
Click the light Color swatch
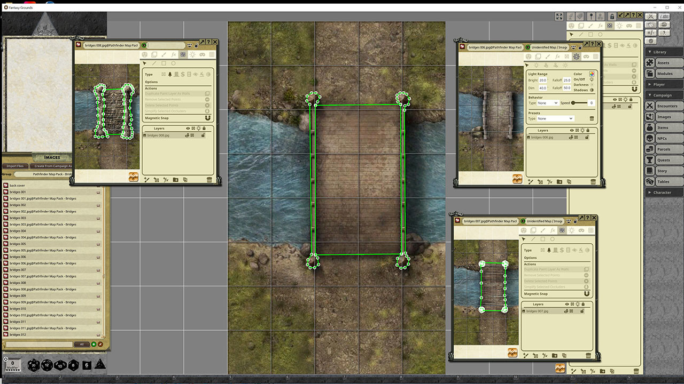tap(592, 74)
